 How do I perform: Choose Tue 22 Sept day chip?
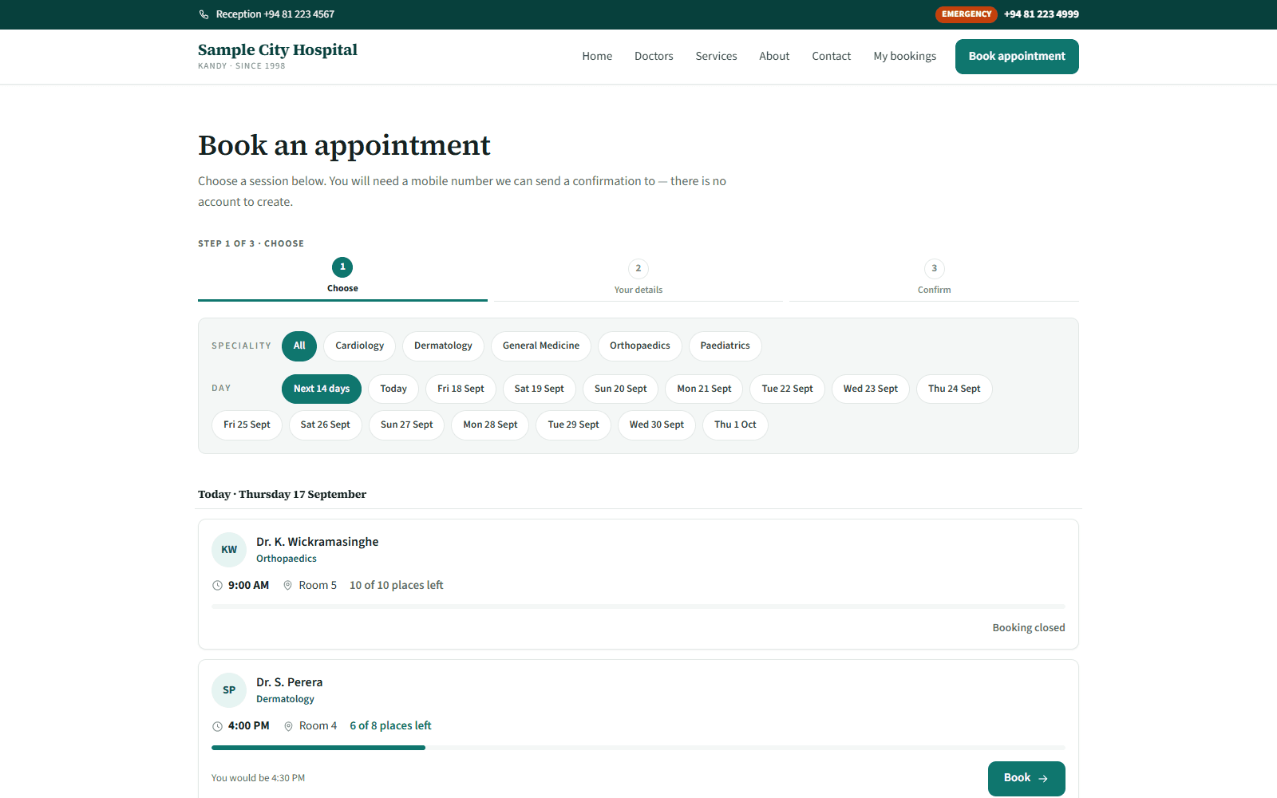(x=787, y=389)
